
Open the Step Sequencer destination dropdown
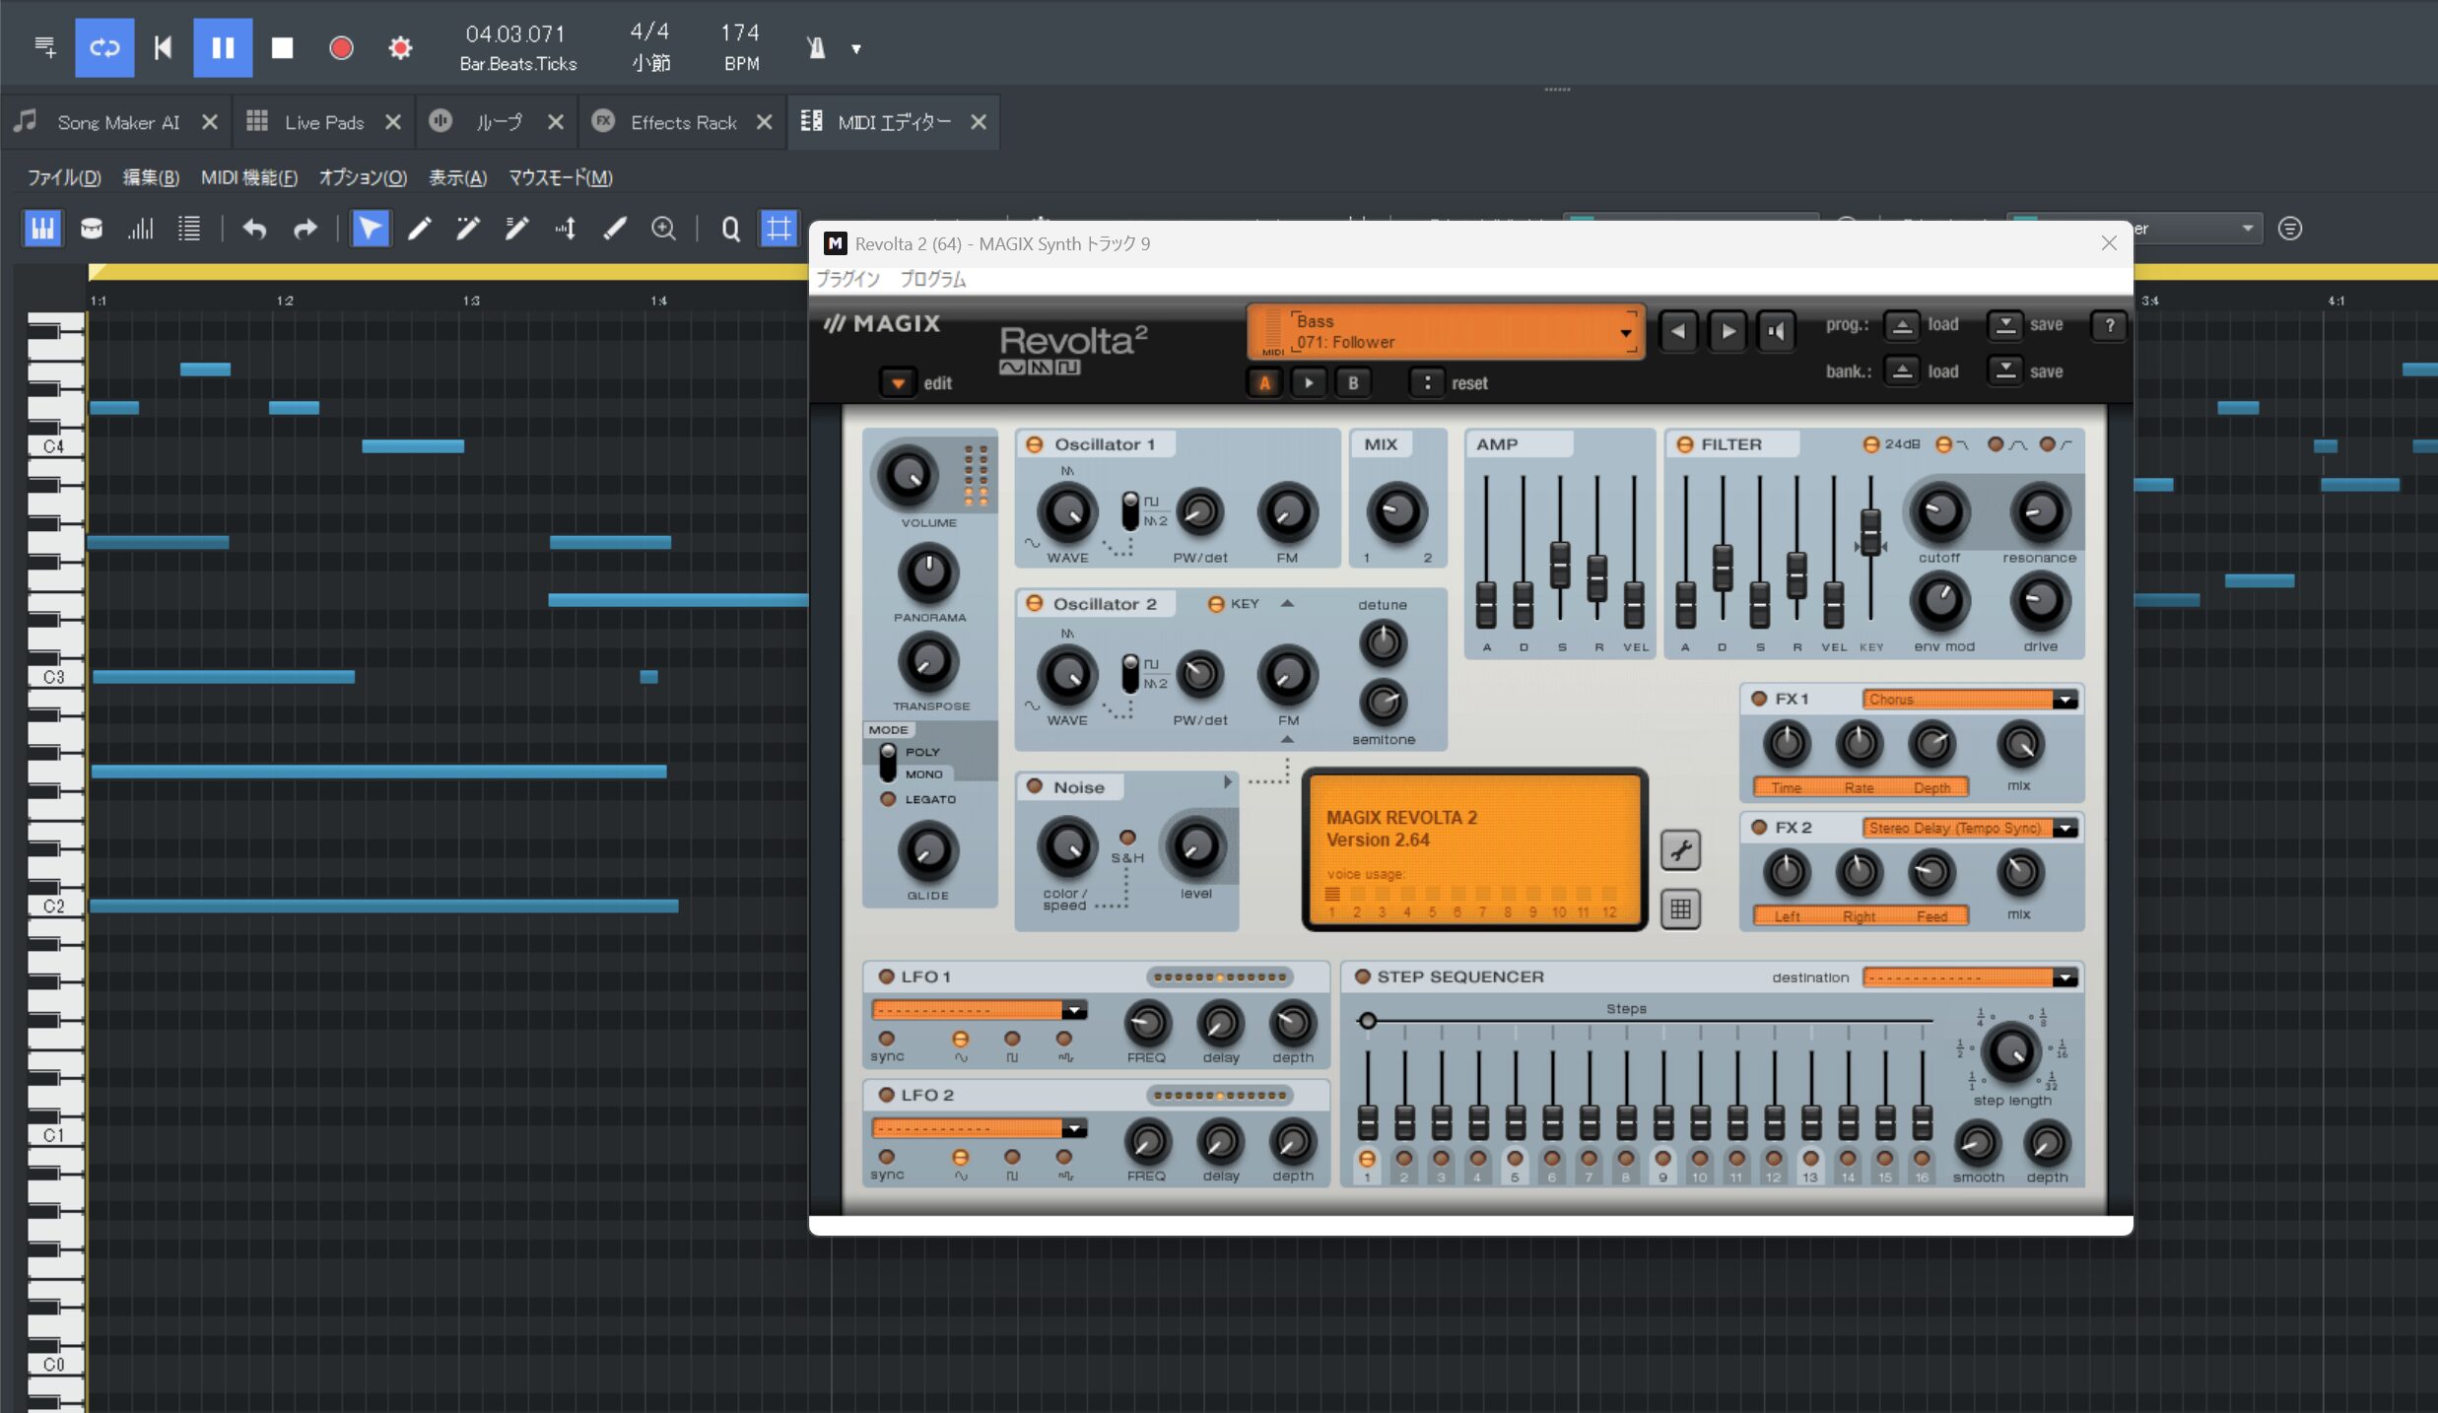click(x=1971, y=977)
